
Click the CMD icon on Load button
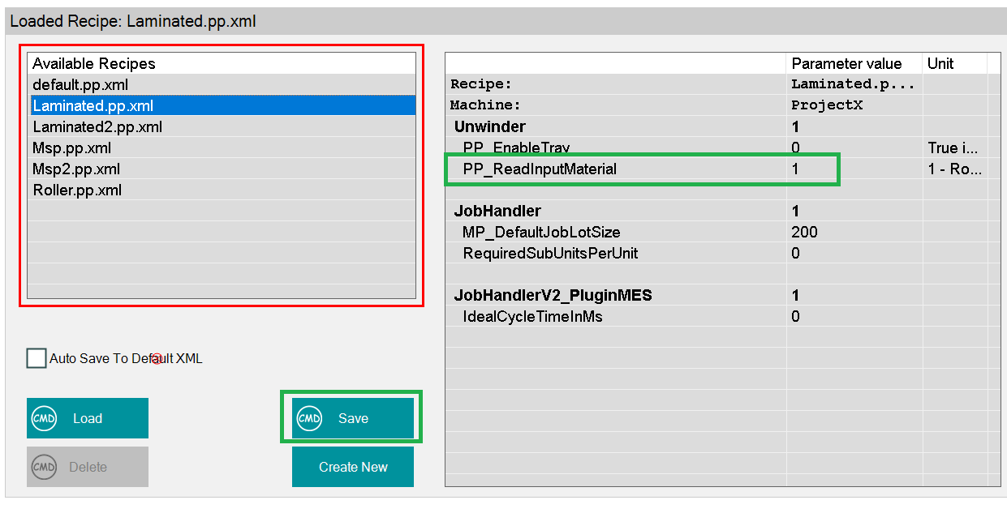coord(44,418)
